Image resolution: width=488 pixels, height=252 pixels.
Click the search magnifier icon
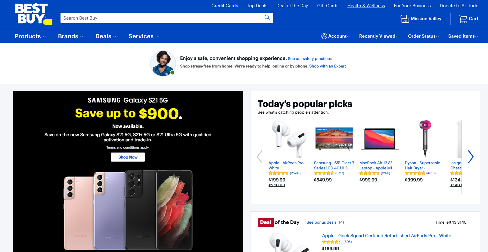click(267, 17)
